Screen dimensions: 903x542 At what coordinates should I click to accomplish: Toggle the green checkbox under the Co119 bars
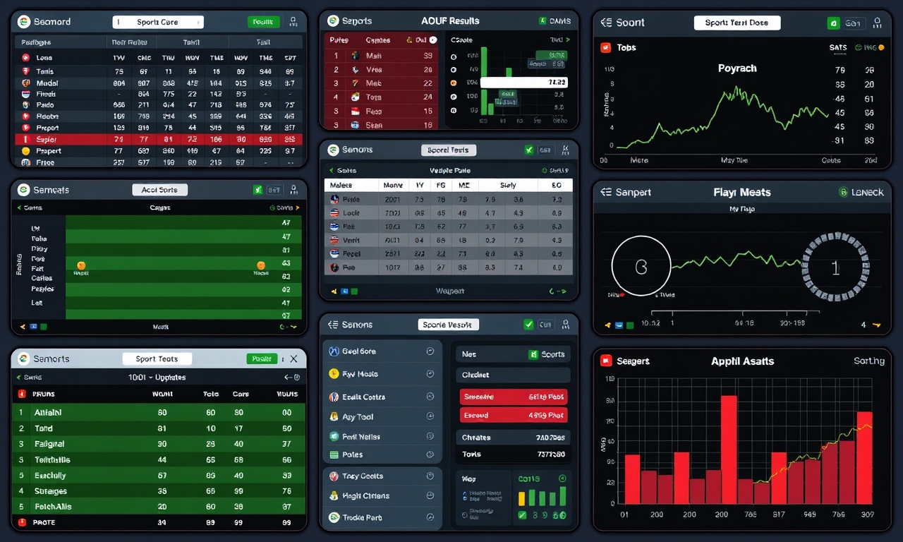[523, 515]
